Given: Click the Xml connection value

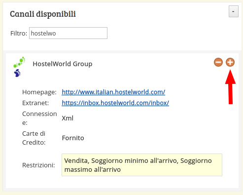Looking at the screenshot, I should (x=68, y=118).
